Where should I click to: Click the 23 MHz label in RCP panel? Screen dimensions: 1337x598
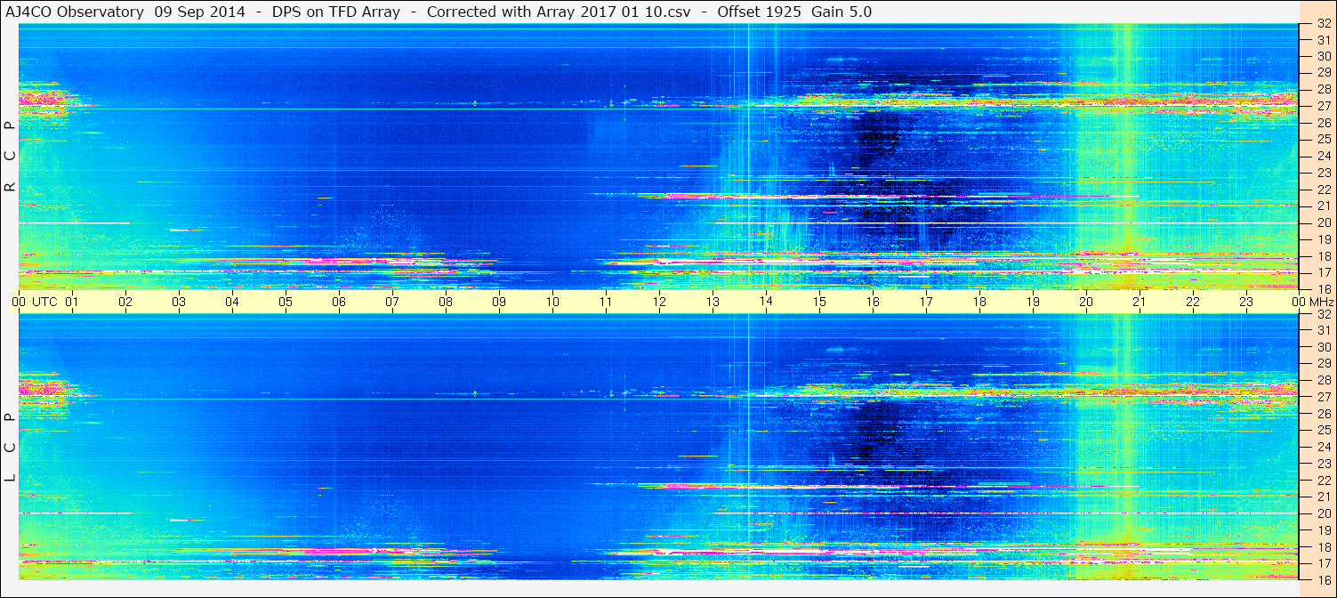pyautogui.click(x=1323, y=173)
